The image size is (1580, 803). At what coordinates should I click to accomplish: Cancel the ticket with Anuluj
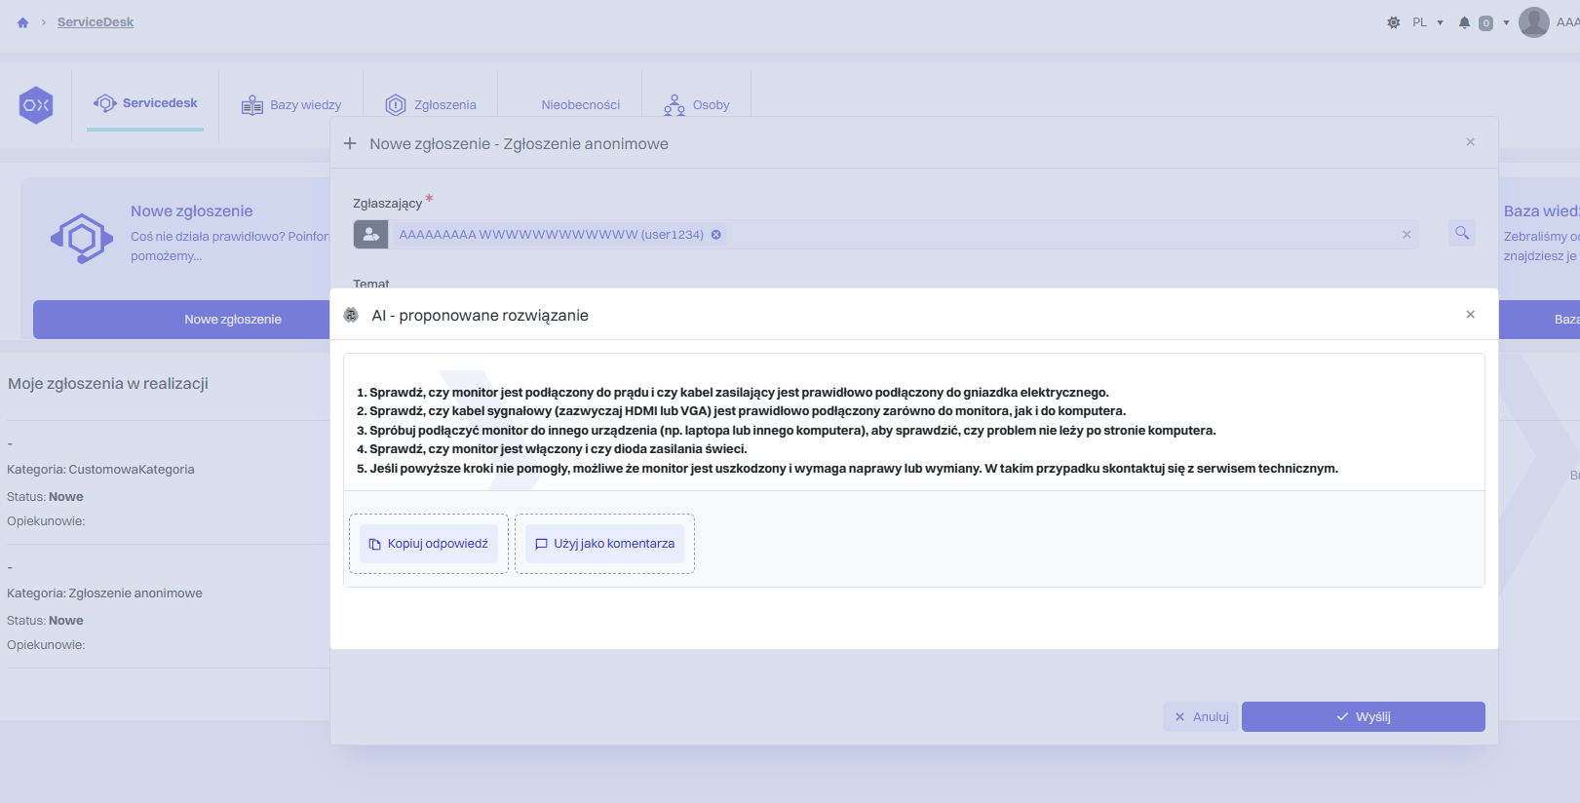coord(1201,717)
